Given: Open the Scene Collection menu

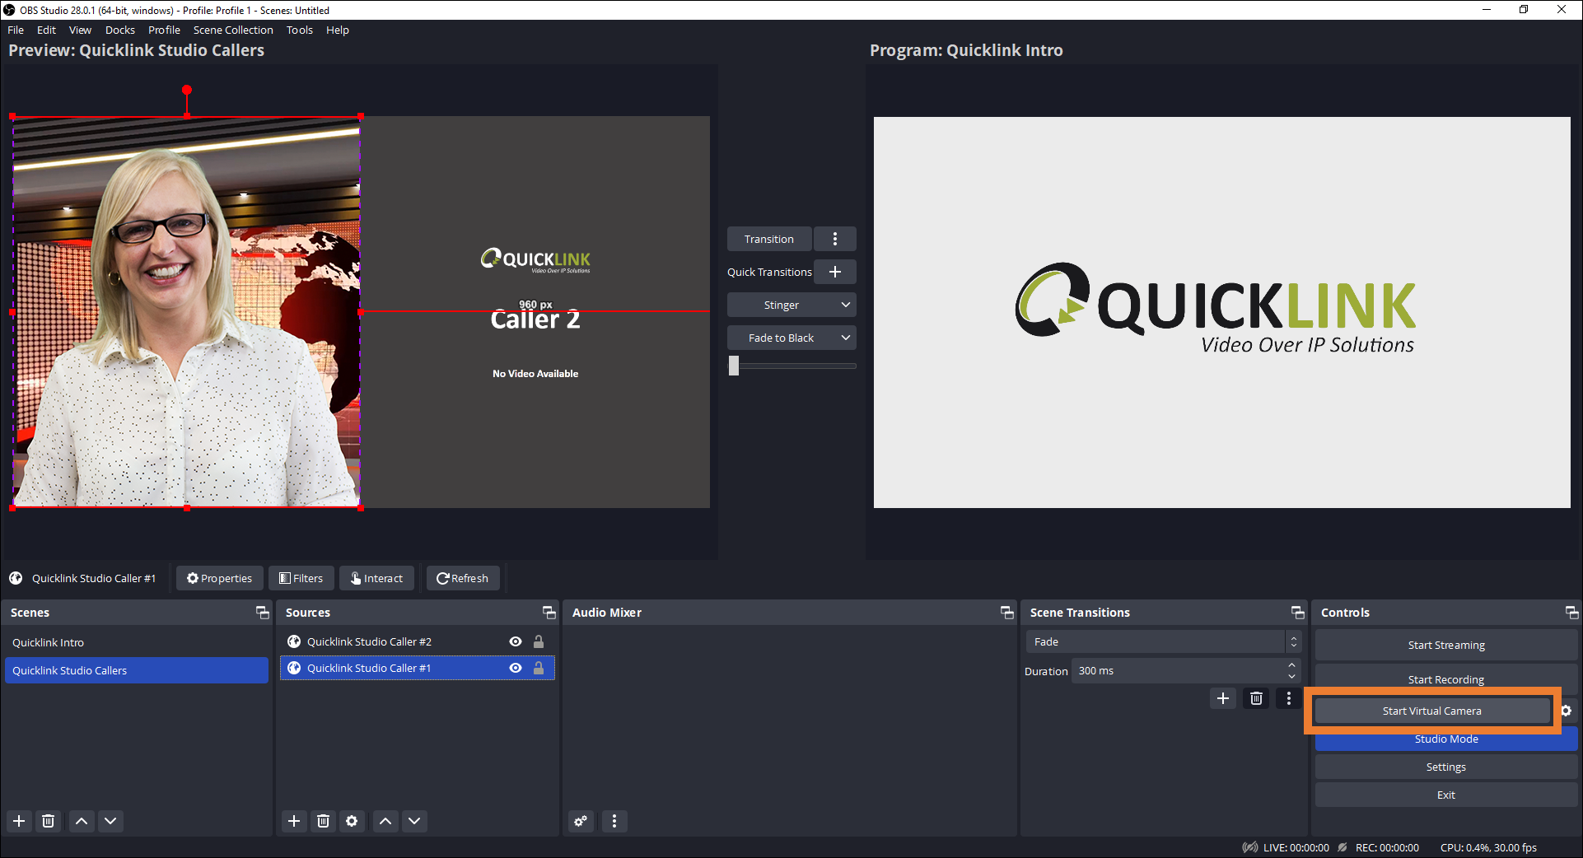Looking at the screenshot, I should 233,30.
